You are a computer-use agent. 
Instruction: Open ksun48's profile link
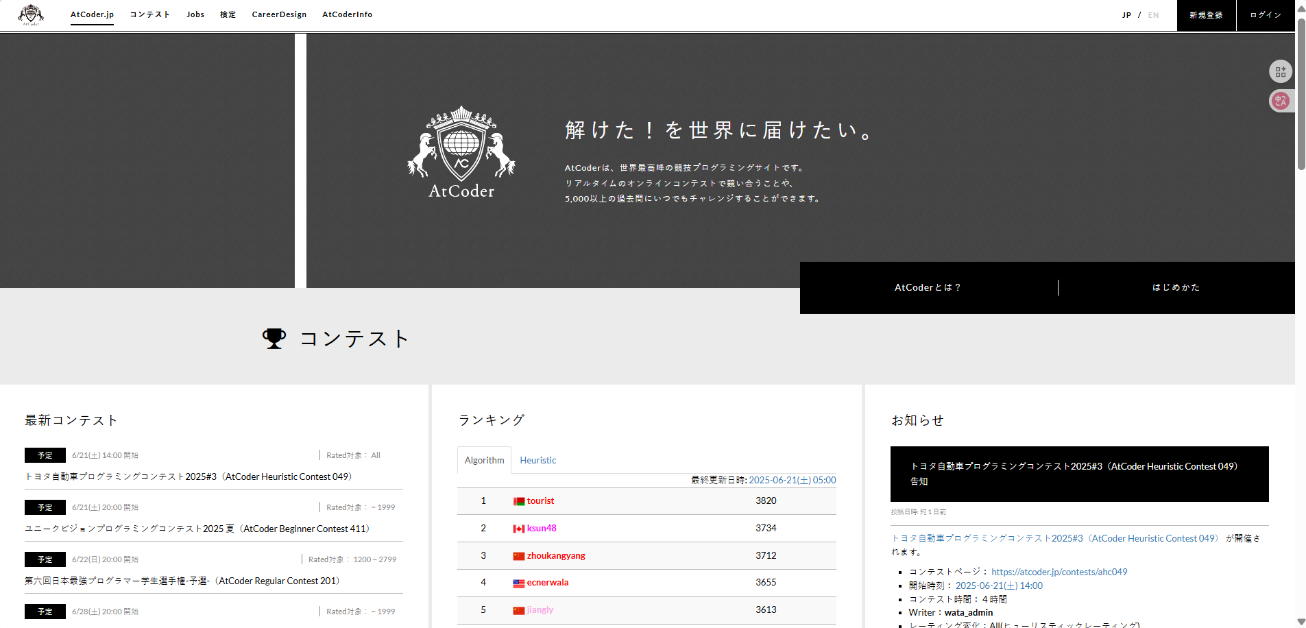click(x=542, y=529)
